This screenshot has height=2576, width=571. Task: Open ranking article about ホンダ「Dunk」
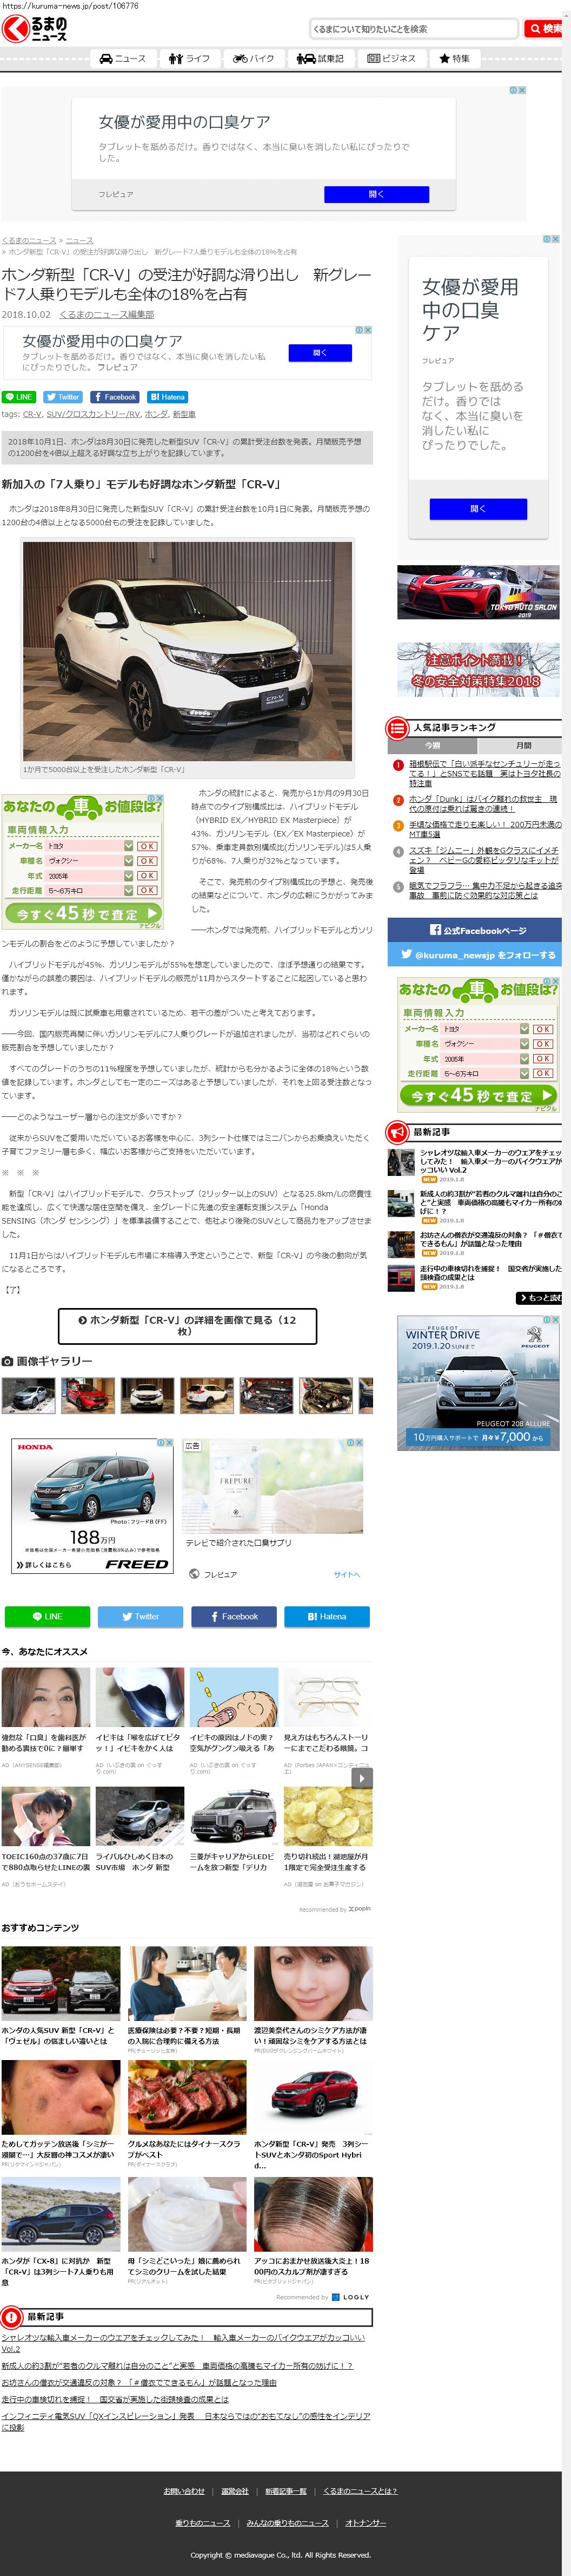[x=483, y=803]
